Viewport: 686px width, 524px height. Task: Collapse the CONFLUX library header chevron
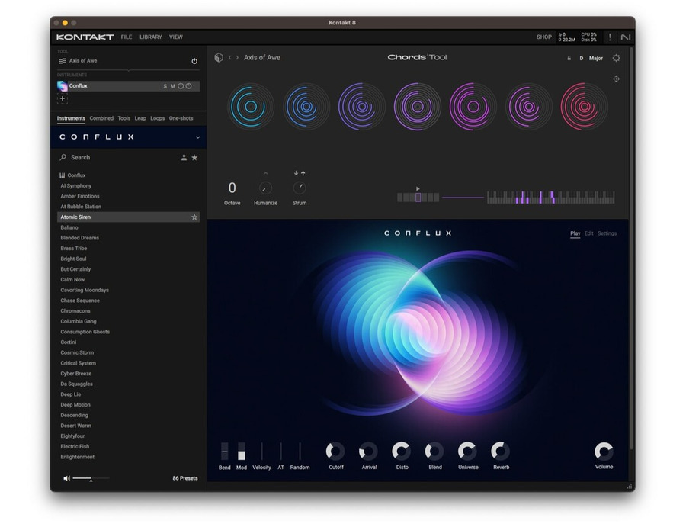point(197,137)
